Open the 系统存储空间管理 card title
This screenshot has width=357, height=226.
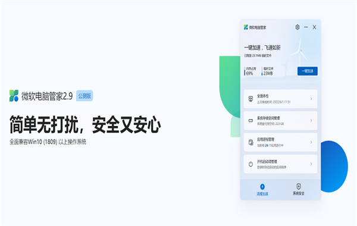(x=268, y=118)
